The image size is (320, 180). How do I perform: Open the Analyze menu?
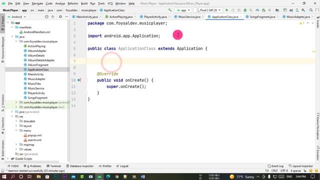click(x=60, y=3)
